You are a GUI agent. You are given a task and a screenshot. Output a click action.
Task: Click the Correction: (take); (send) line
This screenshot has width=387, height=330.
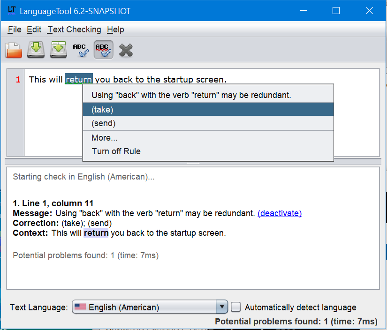pyautogui.click(x=62, y=223)
